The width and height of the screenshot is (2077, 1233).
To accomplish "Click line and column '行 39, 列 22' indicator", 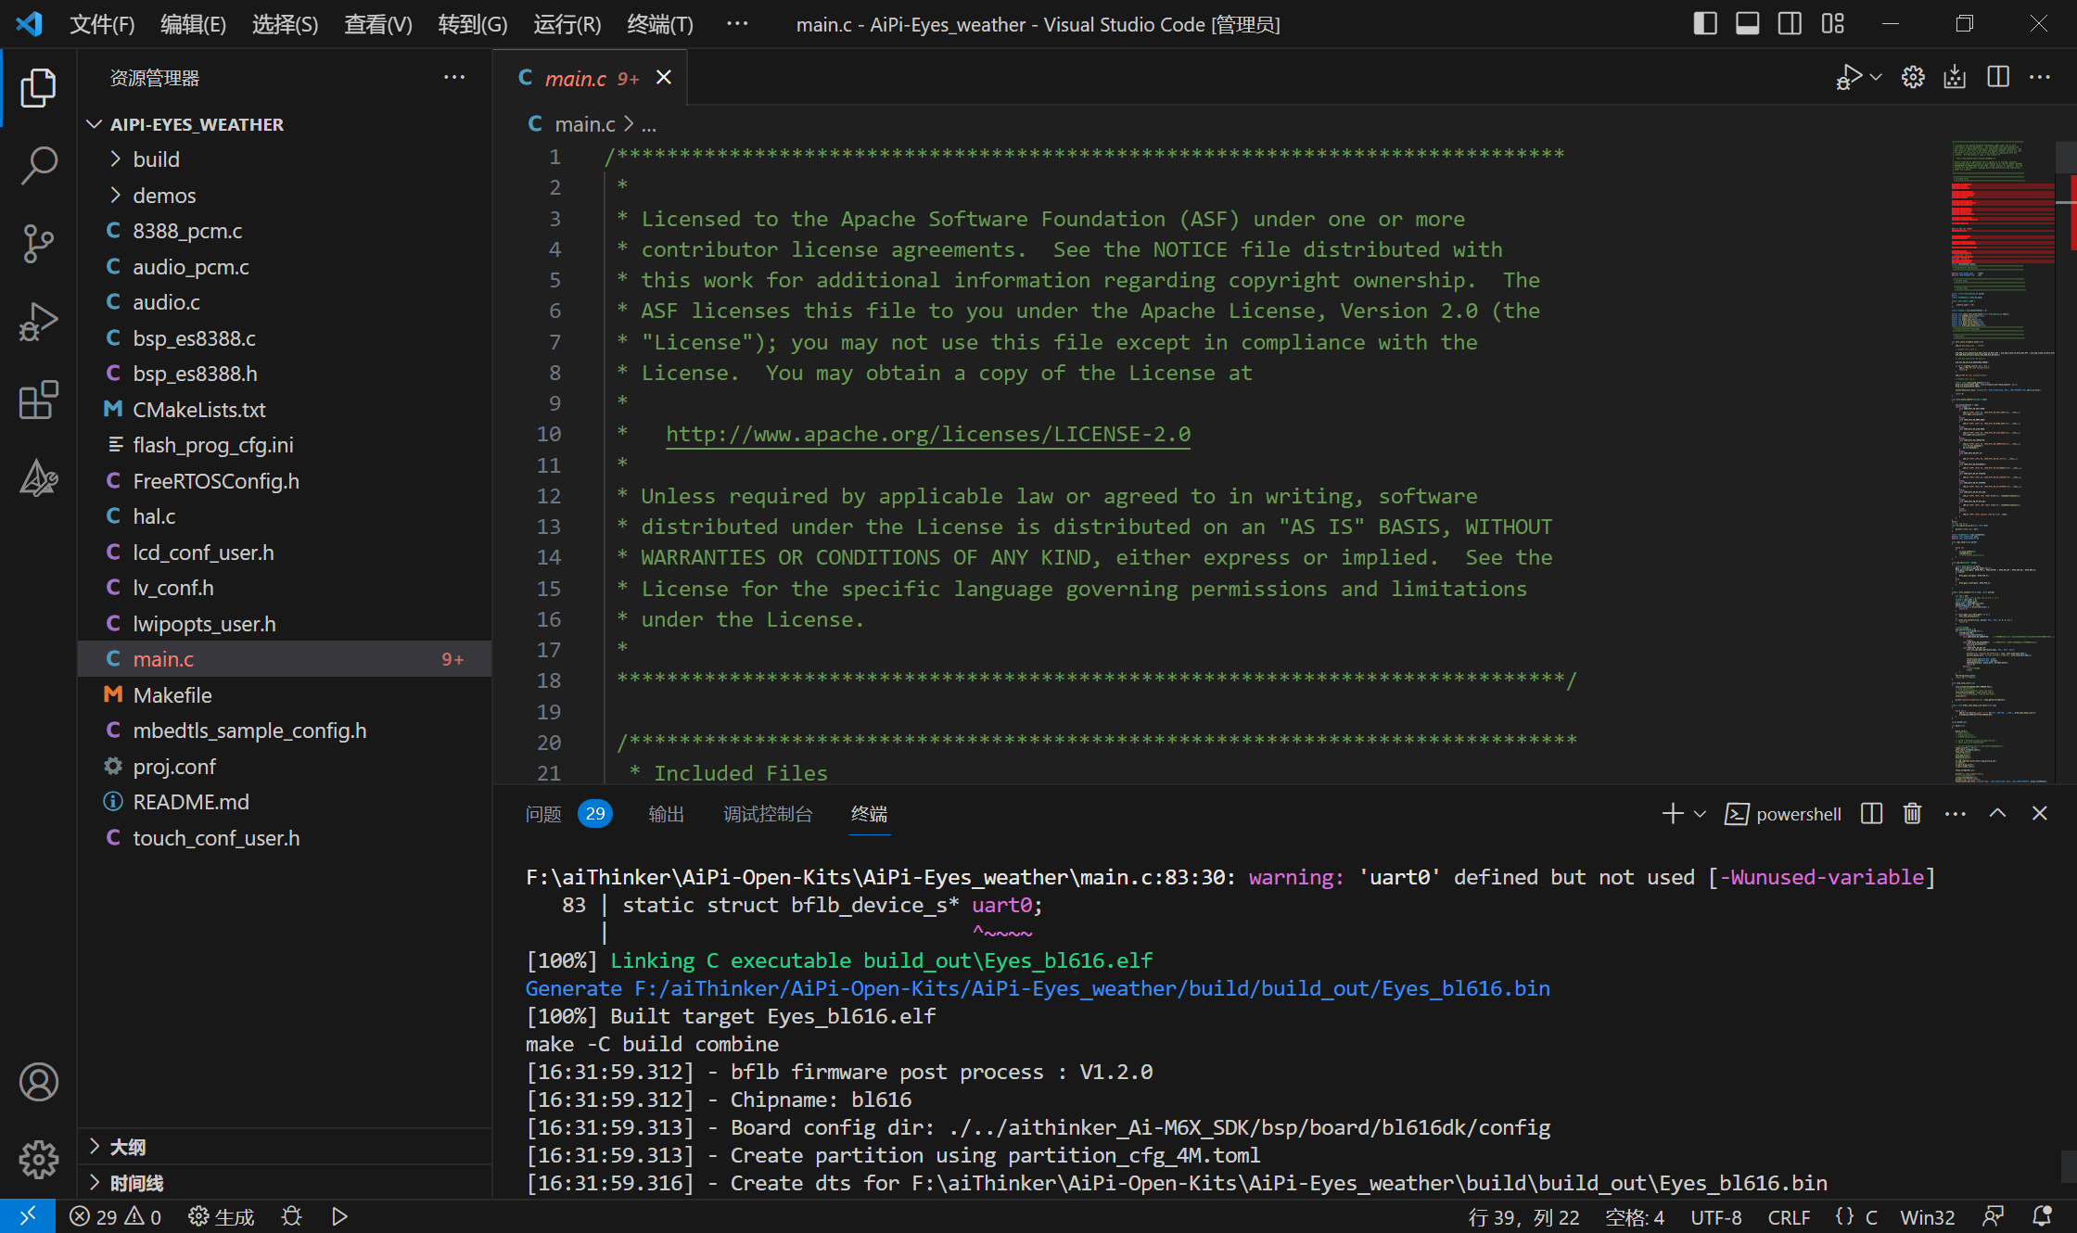I will (x=1523, y=1216).
